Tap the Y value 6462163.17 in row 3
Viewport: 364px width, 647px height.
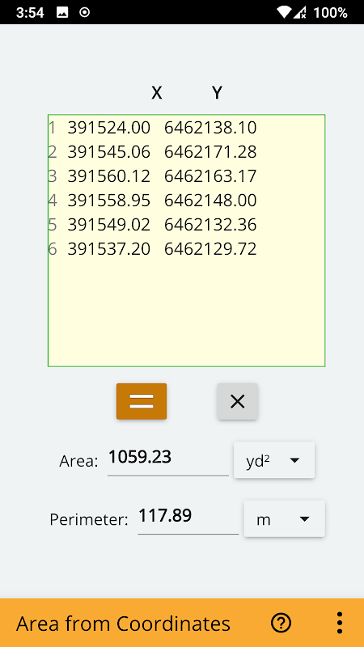click(x=210, y=176)
